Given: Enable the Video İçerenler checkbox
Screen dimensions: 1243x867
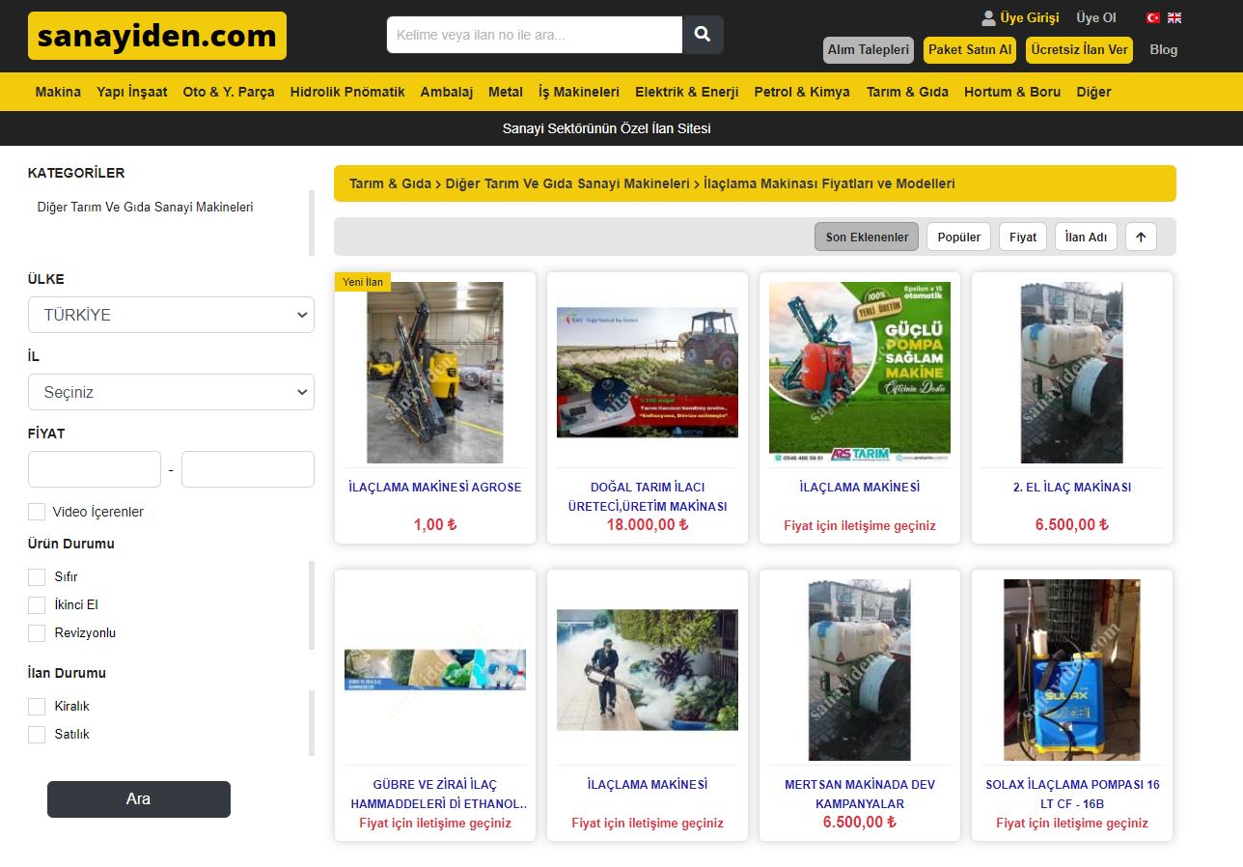Looking at the screenshot, I should (37, 512).
